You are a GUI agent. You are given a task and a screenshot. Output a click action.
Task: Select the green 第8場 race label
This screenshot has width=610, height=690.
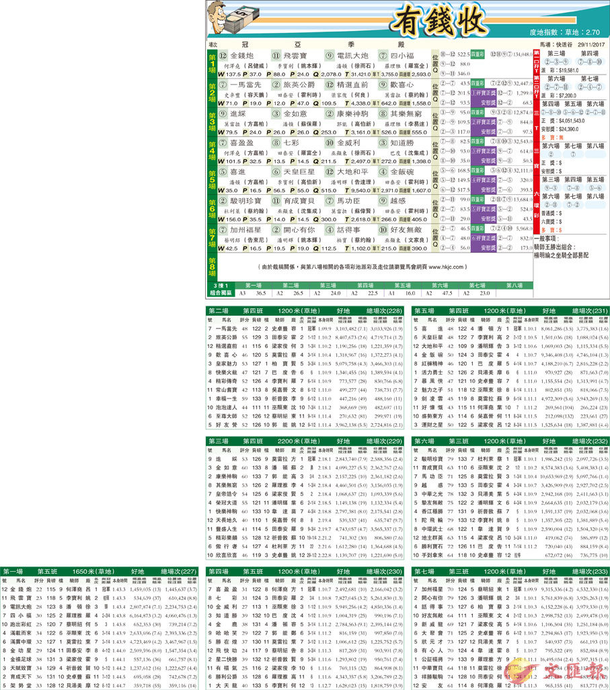point(212,266)
